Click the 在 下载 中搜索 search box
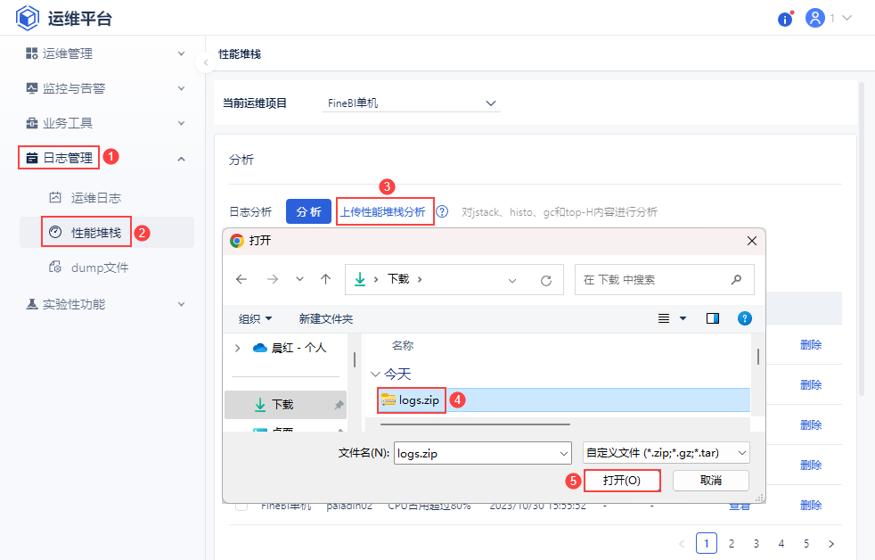Image resolution: width=875 pixels, height=560 pixels. (665, 280)
